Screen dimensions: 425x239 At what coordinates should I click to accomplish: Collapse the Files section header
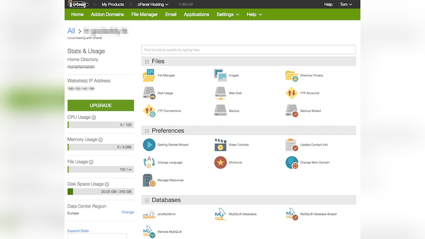249,61
